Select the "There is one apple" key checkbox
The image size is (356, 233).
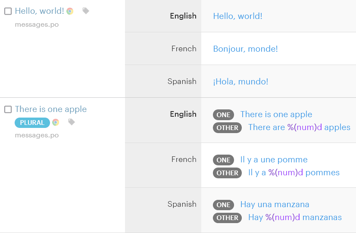tap(8, 109)
